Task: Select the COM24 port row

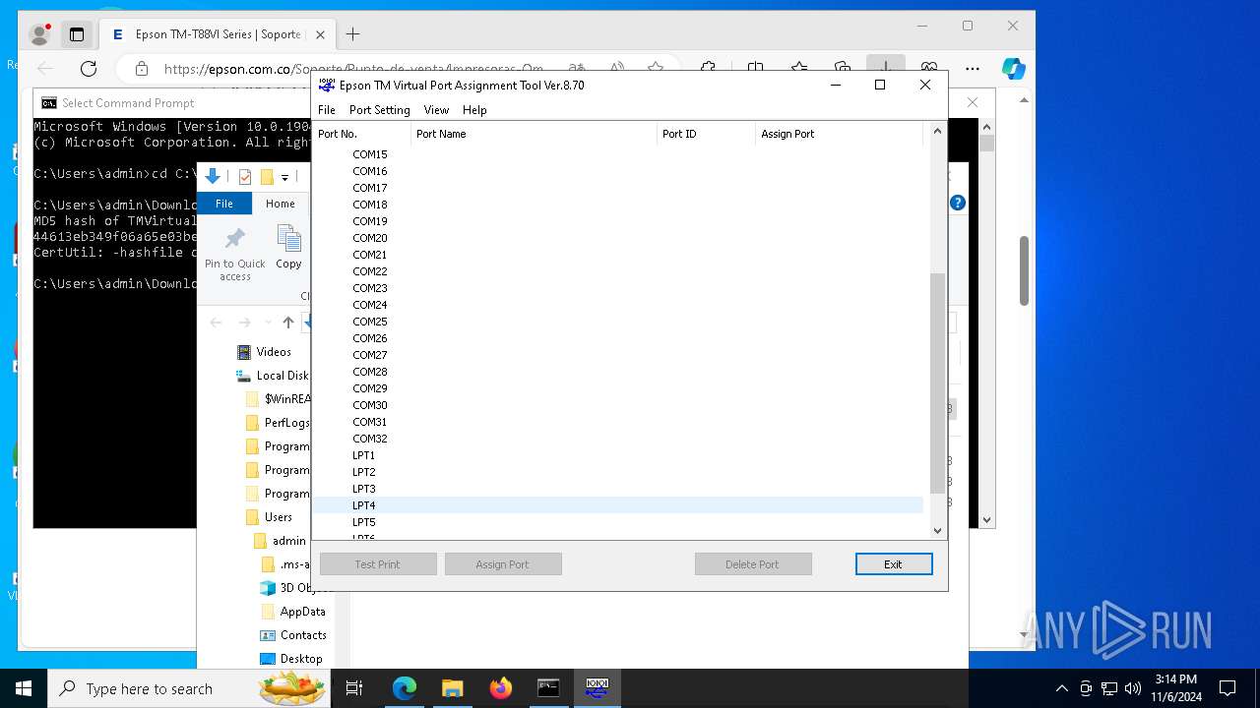Action: [618, 305]
